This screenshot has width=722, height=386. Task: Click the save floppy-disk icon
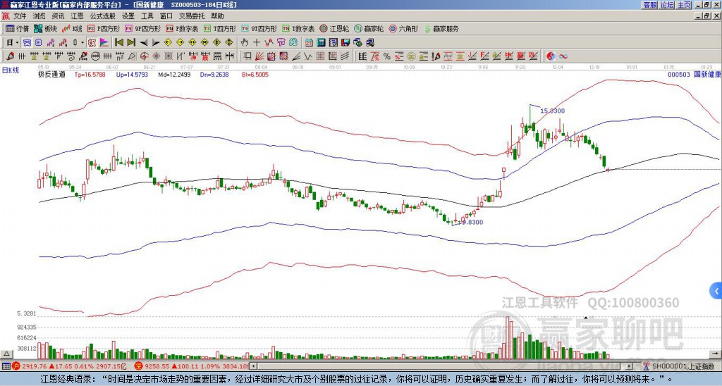pyautogui.click(x=345, y=43)
